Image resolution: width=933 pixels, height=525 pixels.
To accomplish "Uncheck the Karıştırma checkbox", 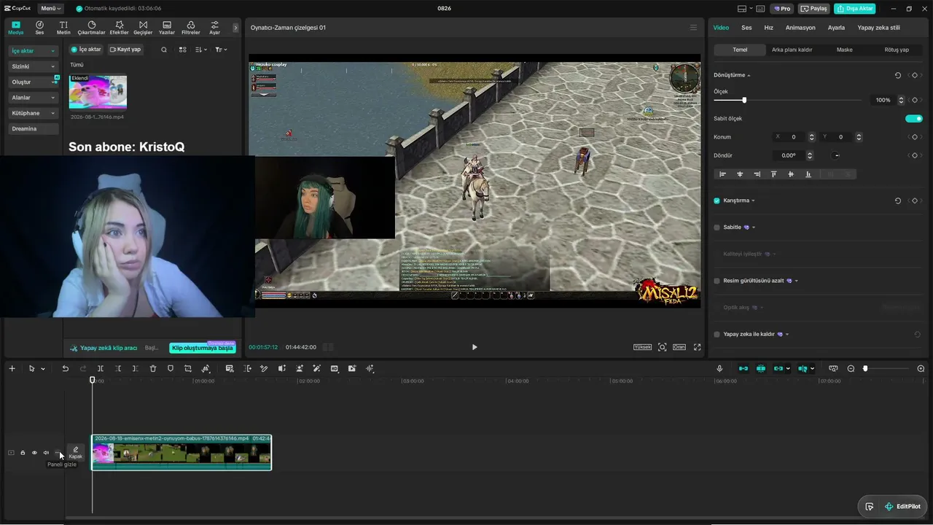I will point(717,201).
